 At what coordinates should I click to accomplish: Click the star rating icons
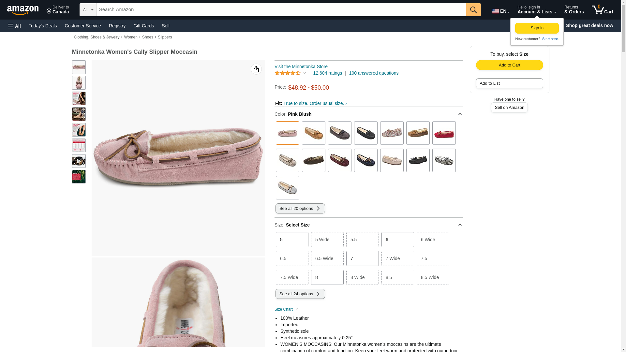(288, 73)
